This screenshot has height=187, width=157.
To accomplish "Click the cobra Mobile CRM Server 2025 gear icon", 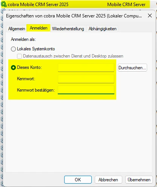I will tap(4, 5).
